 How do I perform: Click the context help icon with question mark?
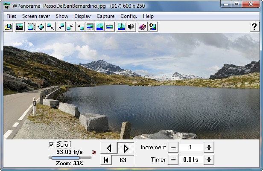tap(152, 27)
